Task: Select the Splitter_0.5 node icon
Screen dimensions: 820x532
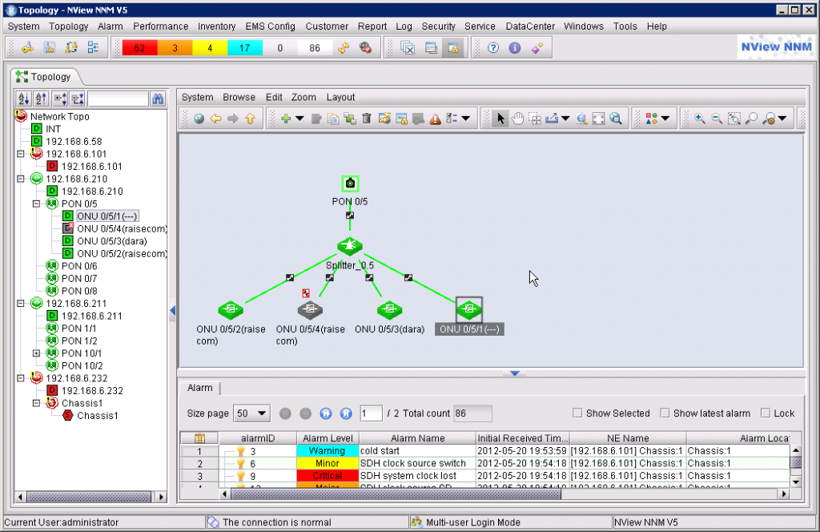Action: pos(350,246)
